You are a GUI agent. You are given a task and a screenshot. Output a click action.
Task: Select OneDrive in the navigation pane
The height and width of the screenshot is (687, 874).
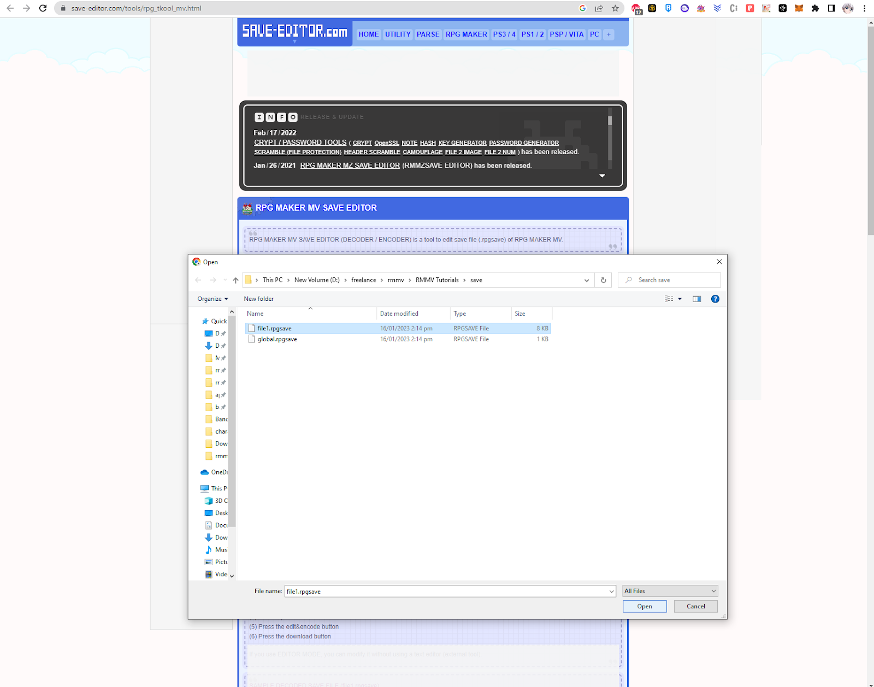214,472
